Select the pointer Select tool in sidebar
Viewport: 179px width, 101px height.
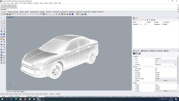coord(1,18)
